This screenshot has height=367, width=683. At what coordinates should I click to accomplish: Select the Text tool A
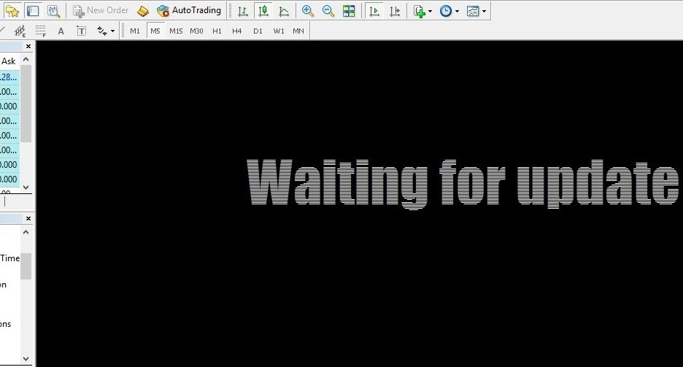[61, 31]
